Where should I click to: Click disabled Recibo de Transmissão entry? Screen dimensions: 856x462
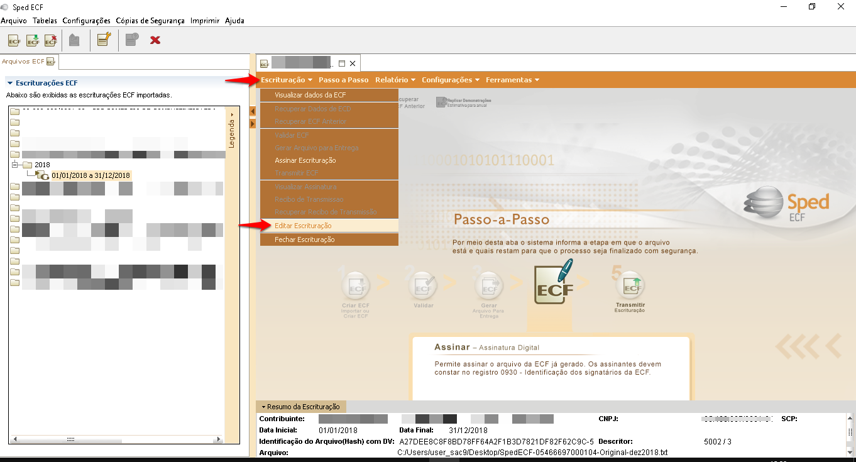pos(329,199)
